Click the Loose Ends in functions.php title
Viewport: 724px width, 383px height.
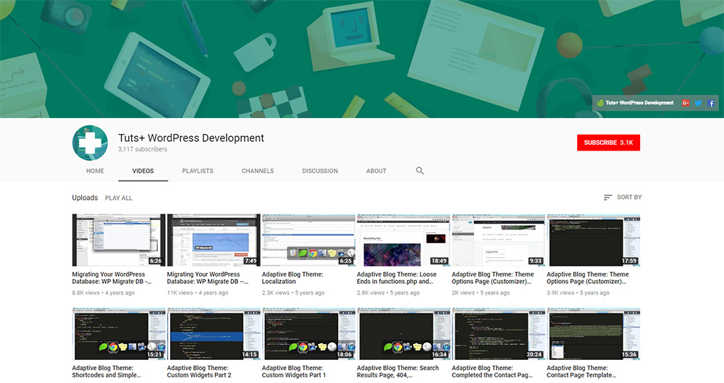[x=397, y=278]
